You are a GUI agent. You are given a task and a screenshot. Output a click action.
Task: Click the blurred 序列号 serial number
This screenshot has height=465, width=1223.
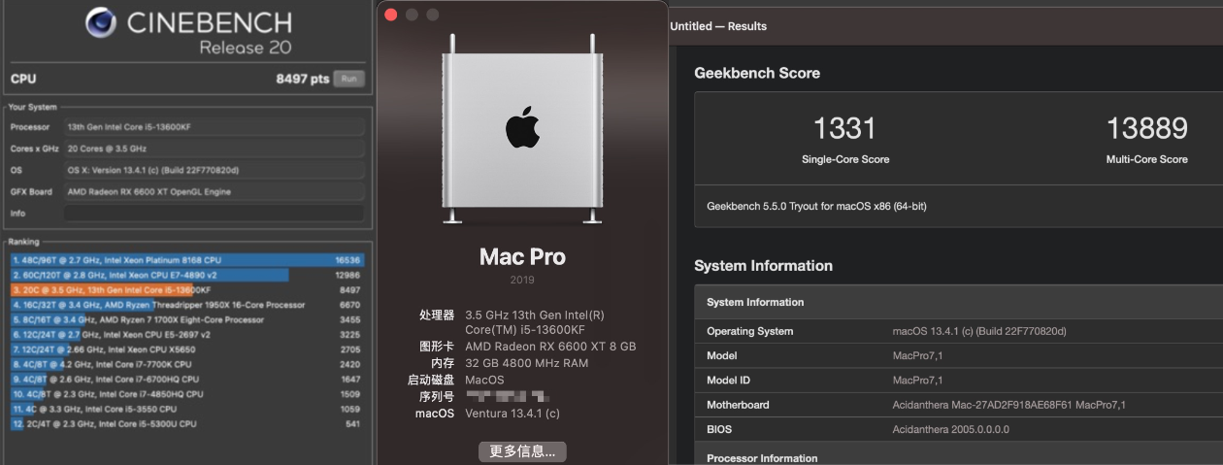click(507, 396)
